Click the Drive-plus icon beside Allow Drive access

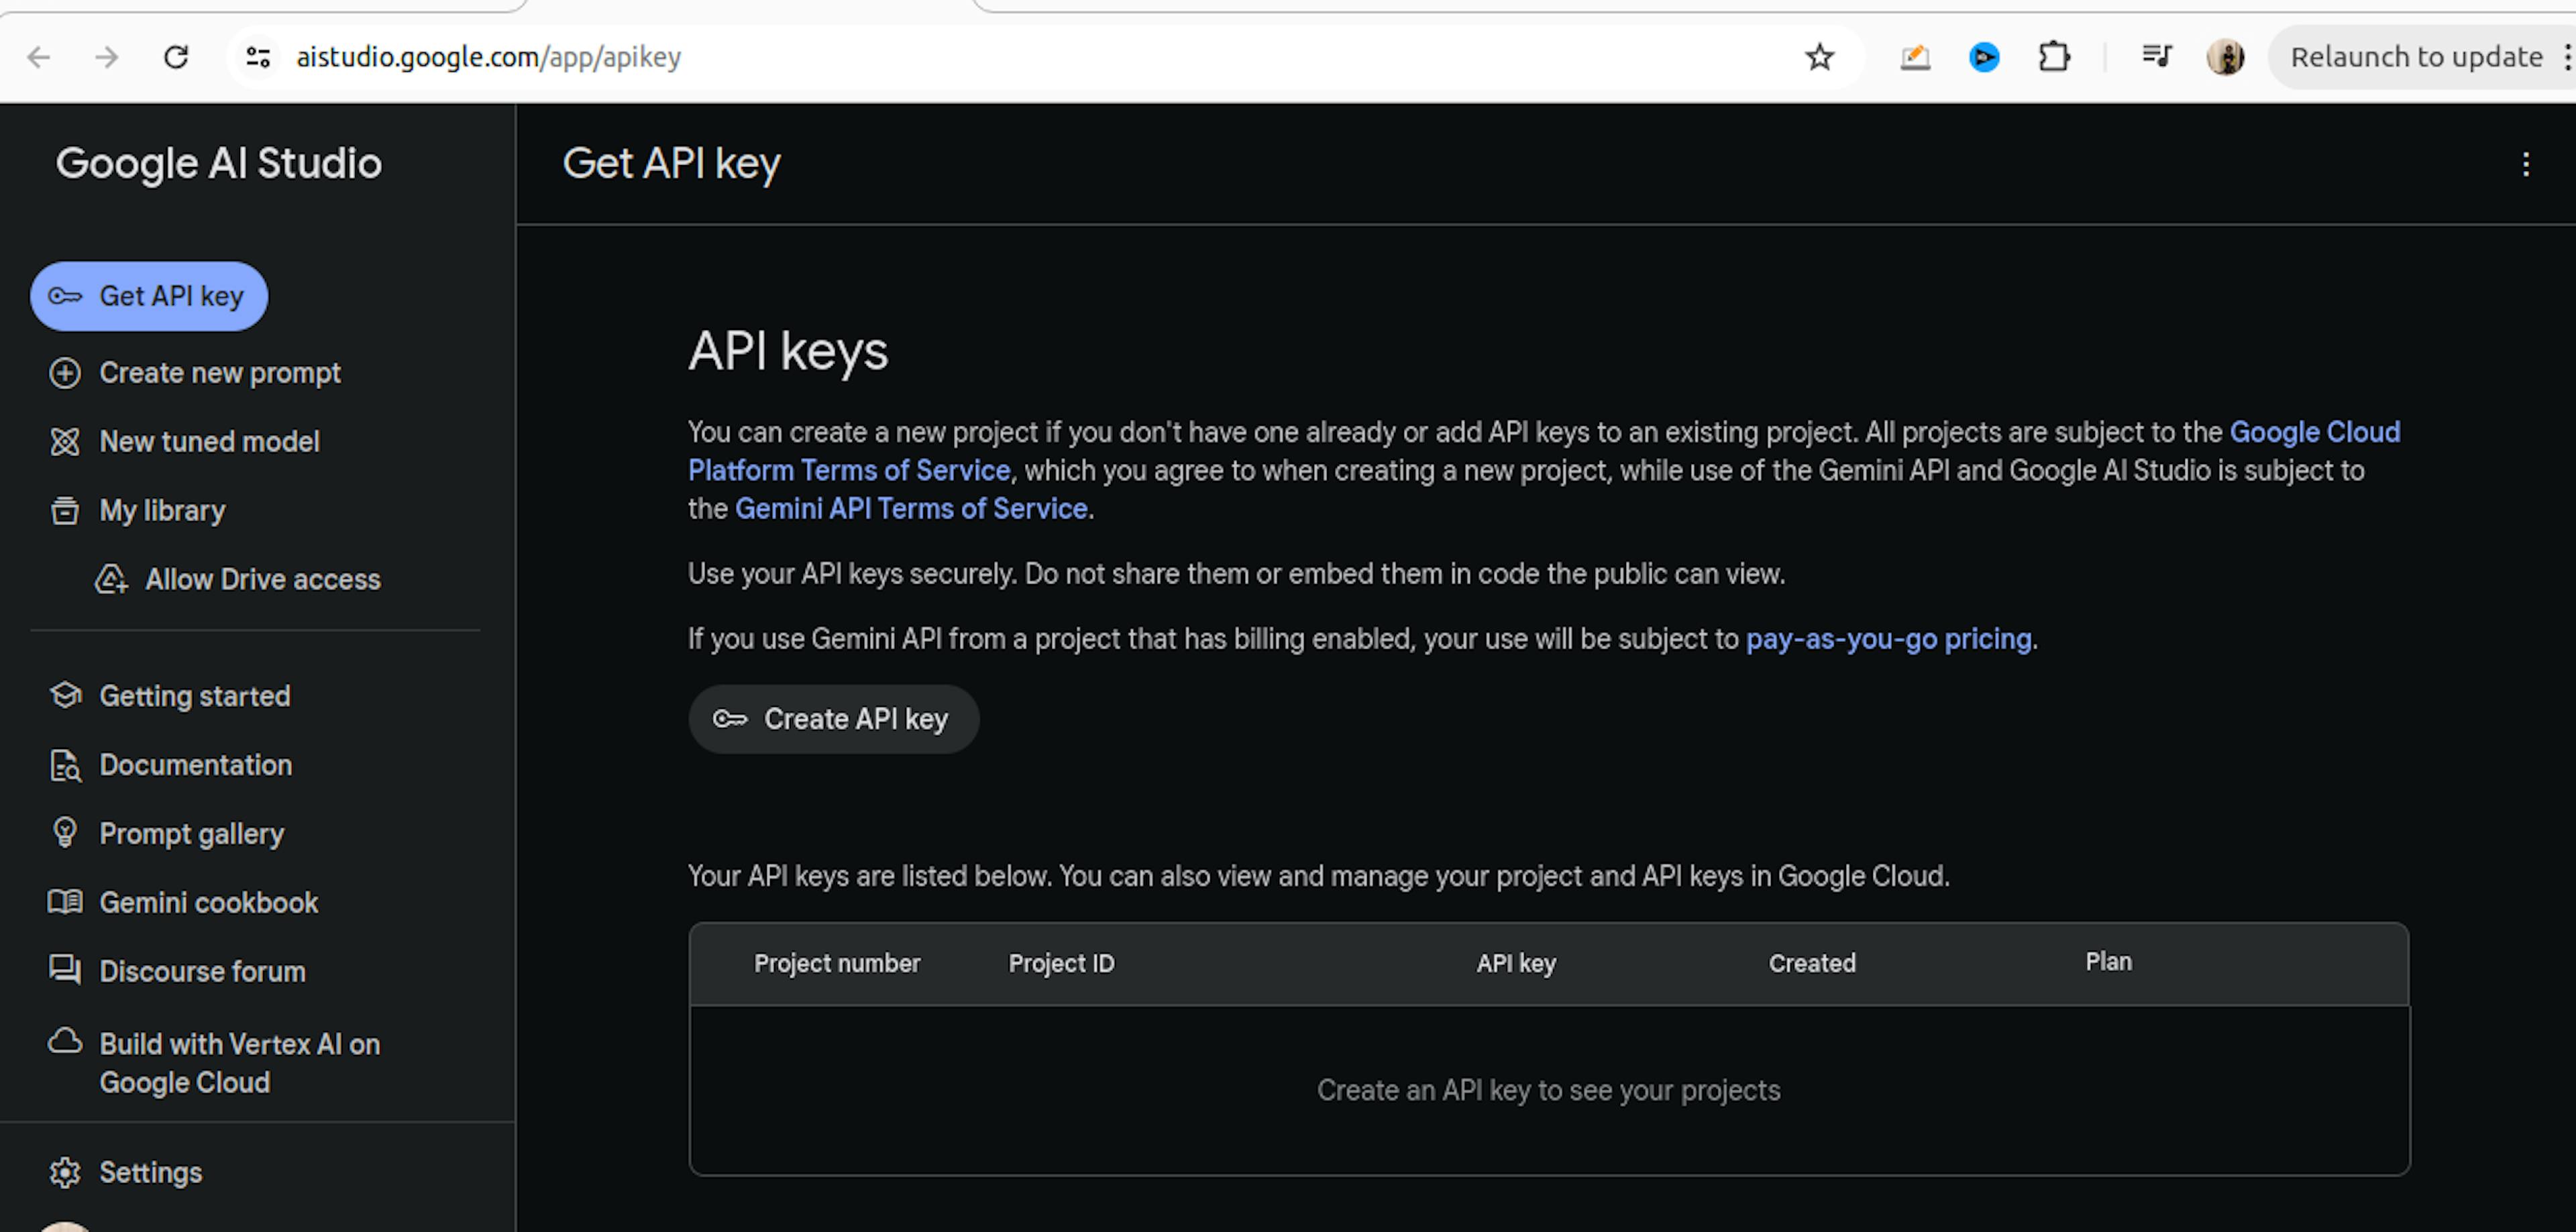(111, 579)
